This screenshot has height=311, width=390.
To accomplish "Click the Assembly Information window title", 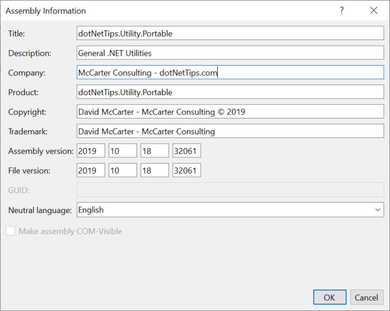I will (46, 11).
